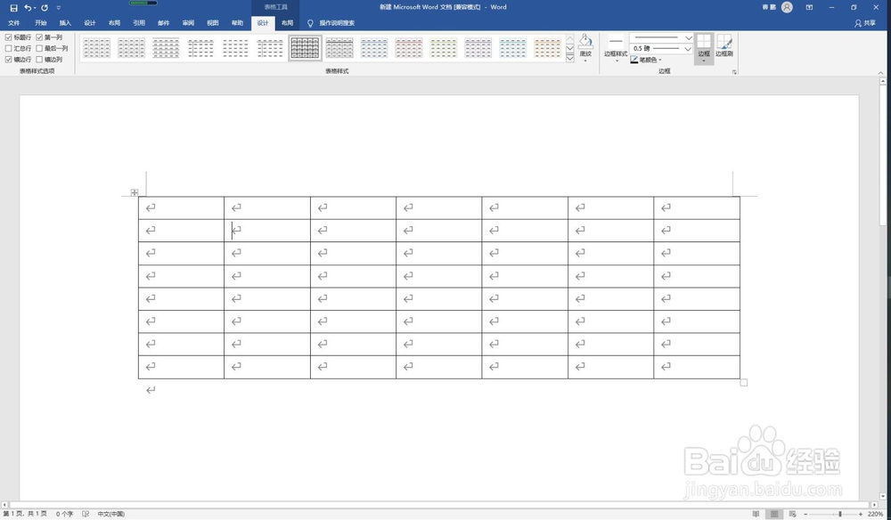The height and width of the screenshot is (520, 891).
Task: Open the 审阅 ribbon tab
Action: point(188,23)
